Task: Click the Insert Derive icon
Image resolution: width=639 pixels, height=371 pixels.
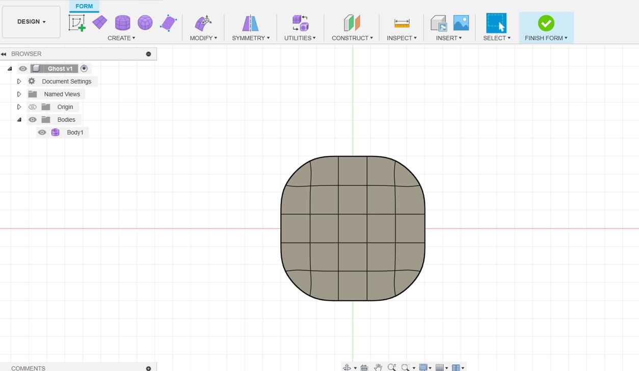Action: tap(438, 23)
